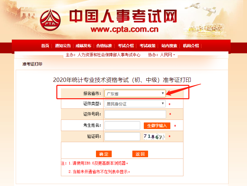Click the 人民网 co-organizer link
The width and height of the screenshot is (247, 186).
click(166, 55)
